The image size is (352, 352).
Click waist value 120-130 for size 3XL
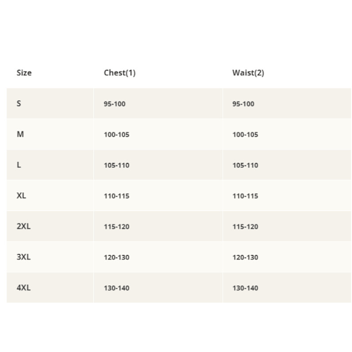click(x=245, y=258)
